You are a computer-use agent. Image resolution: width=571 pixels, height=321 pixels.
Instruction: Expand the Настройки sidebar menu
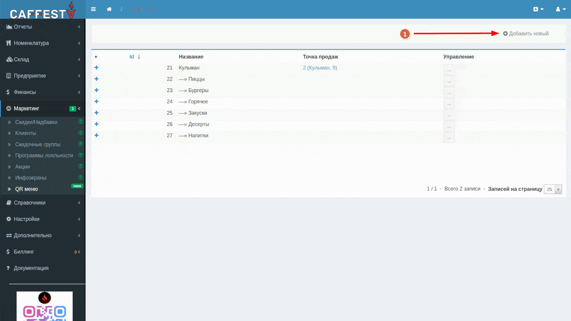pyautogui.click(x=43, y=219)
